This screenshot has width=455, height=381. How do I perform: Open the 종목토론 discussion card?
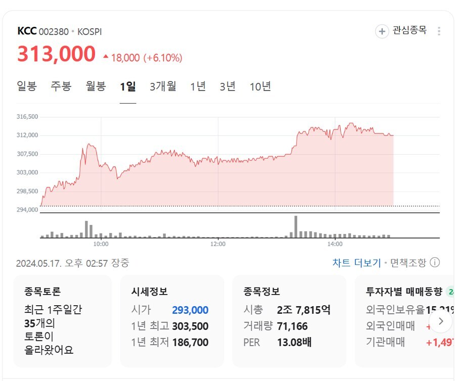pyautogui.click(x=63, y=321)
